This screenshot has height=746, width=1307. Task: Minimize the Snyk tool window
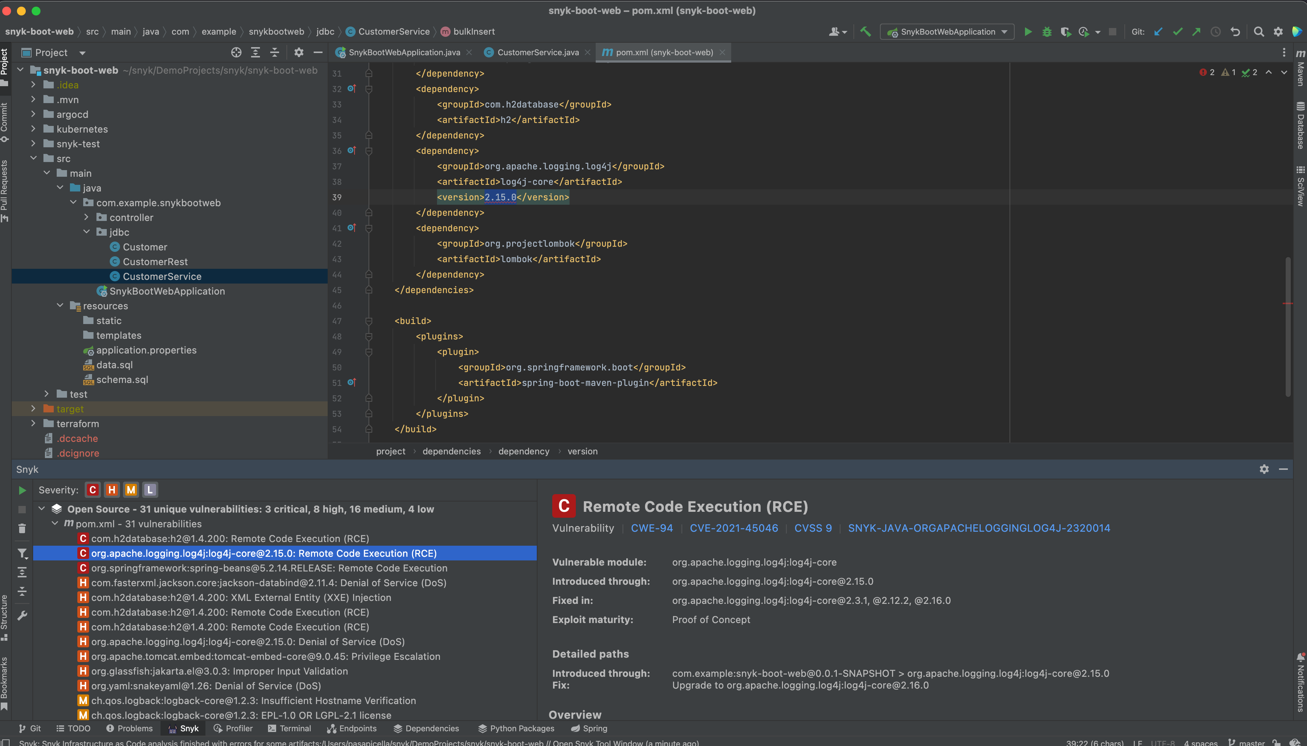tap(1283, 469)
